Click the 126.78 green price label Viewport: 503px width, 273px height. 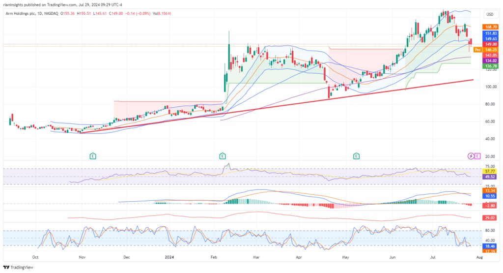coord(491,66)
